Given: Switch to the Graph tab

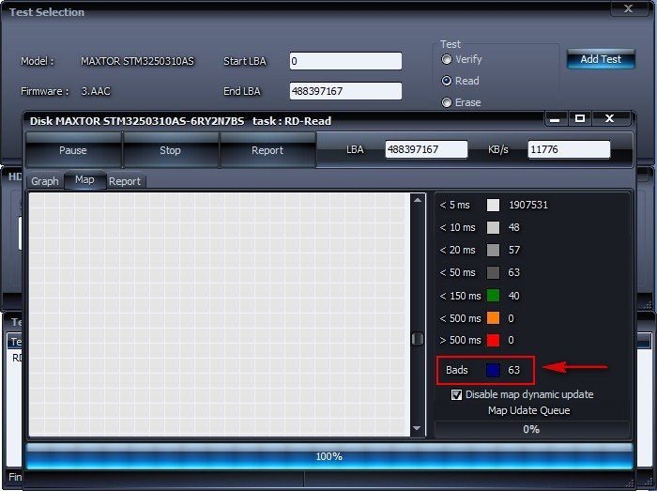Looking at the screenshot, I should [45, 181].
